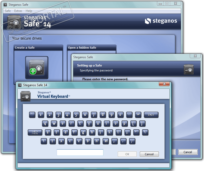Click backslash key left of the z key
The width and height of the screenshot is (204, 171).
(44, 141)
